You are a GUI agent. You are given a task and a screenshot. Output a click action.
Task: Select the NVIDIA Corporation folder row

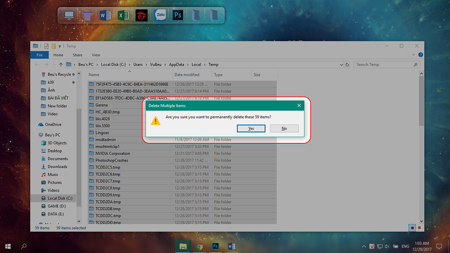pos(182,154)
